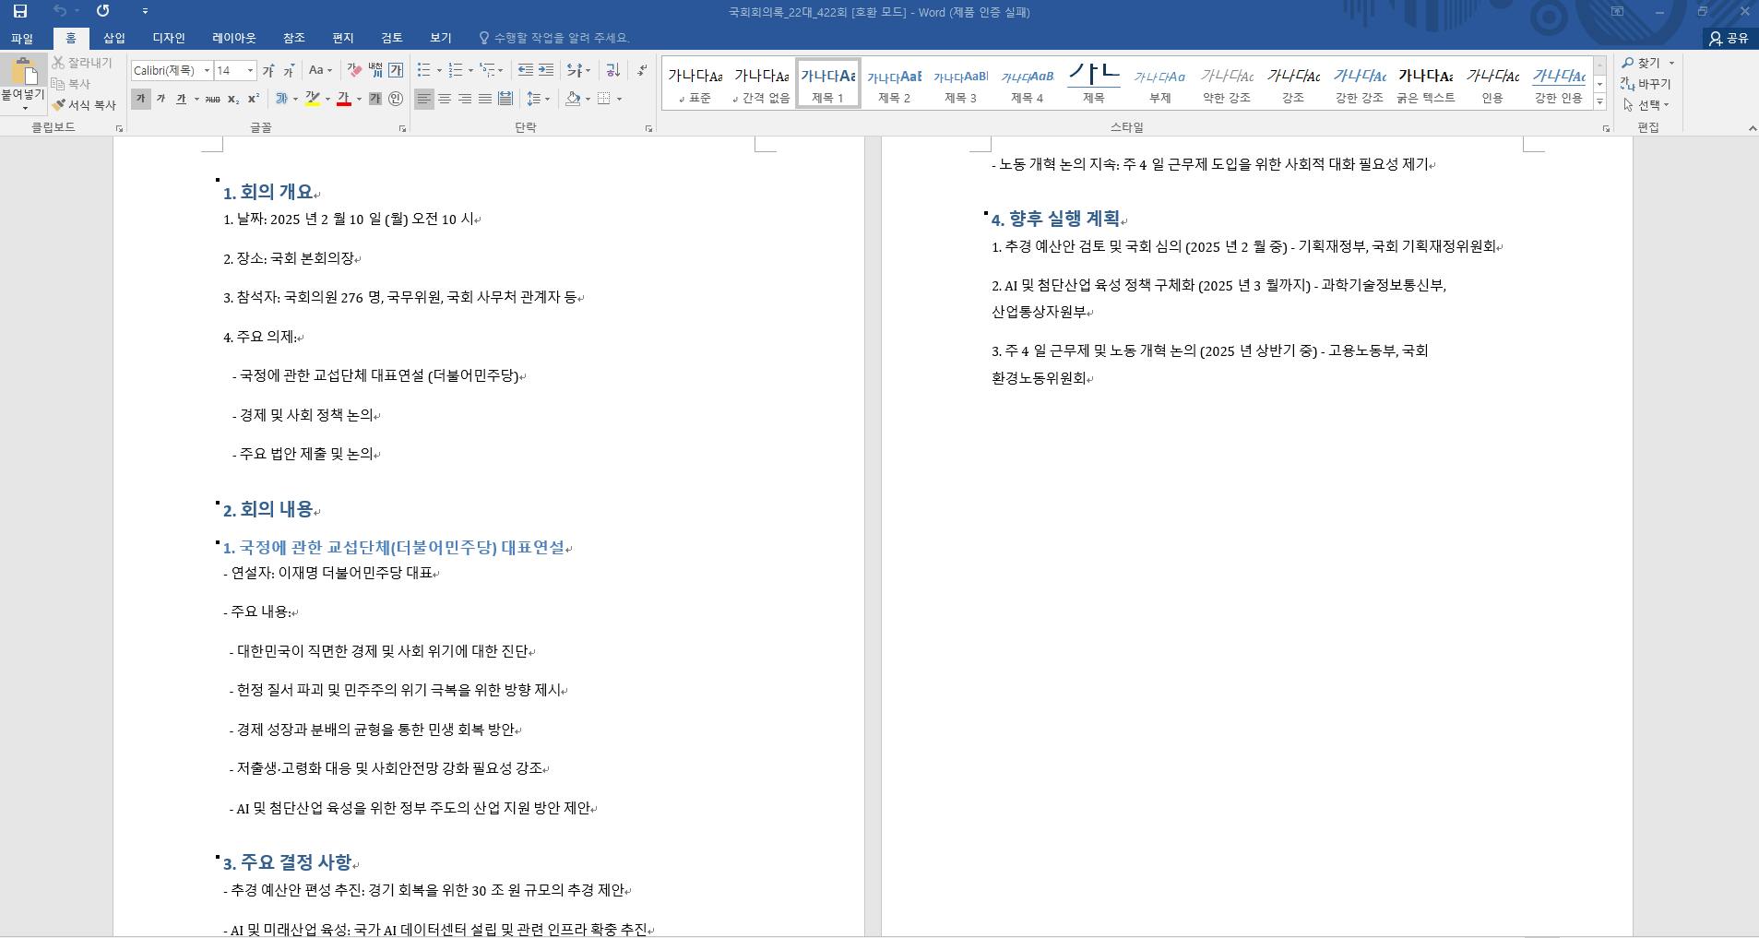
Task: Apply the red font color swatch
Action: [343, 99]
